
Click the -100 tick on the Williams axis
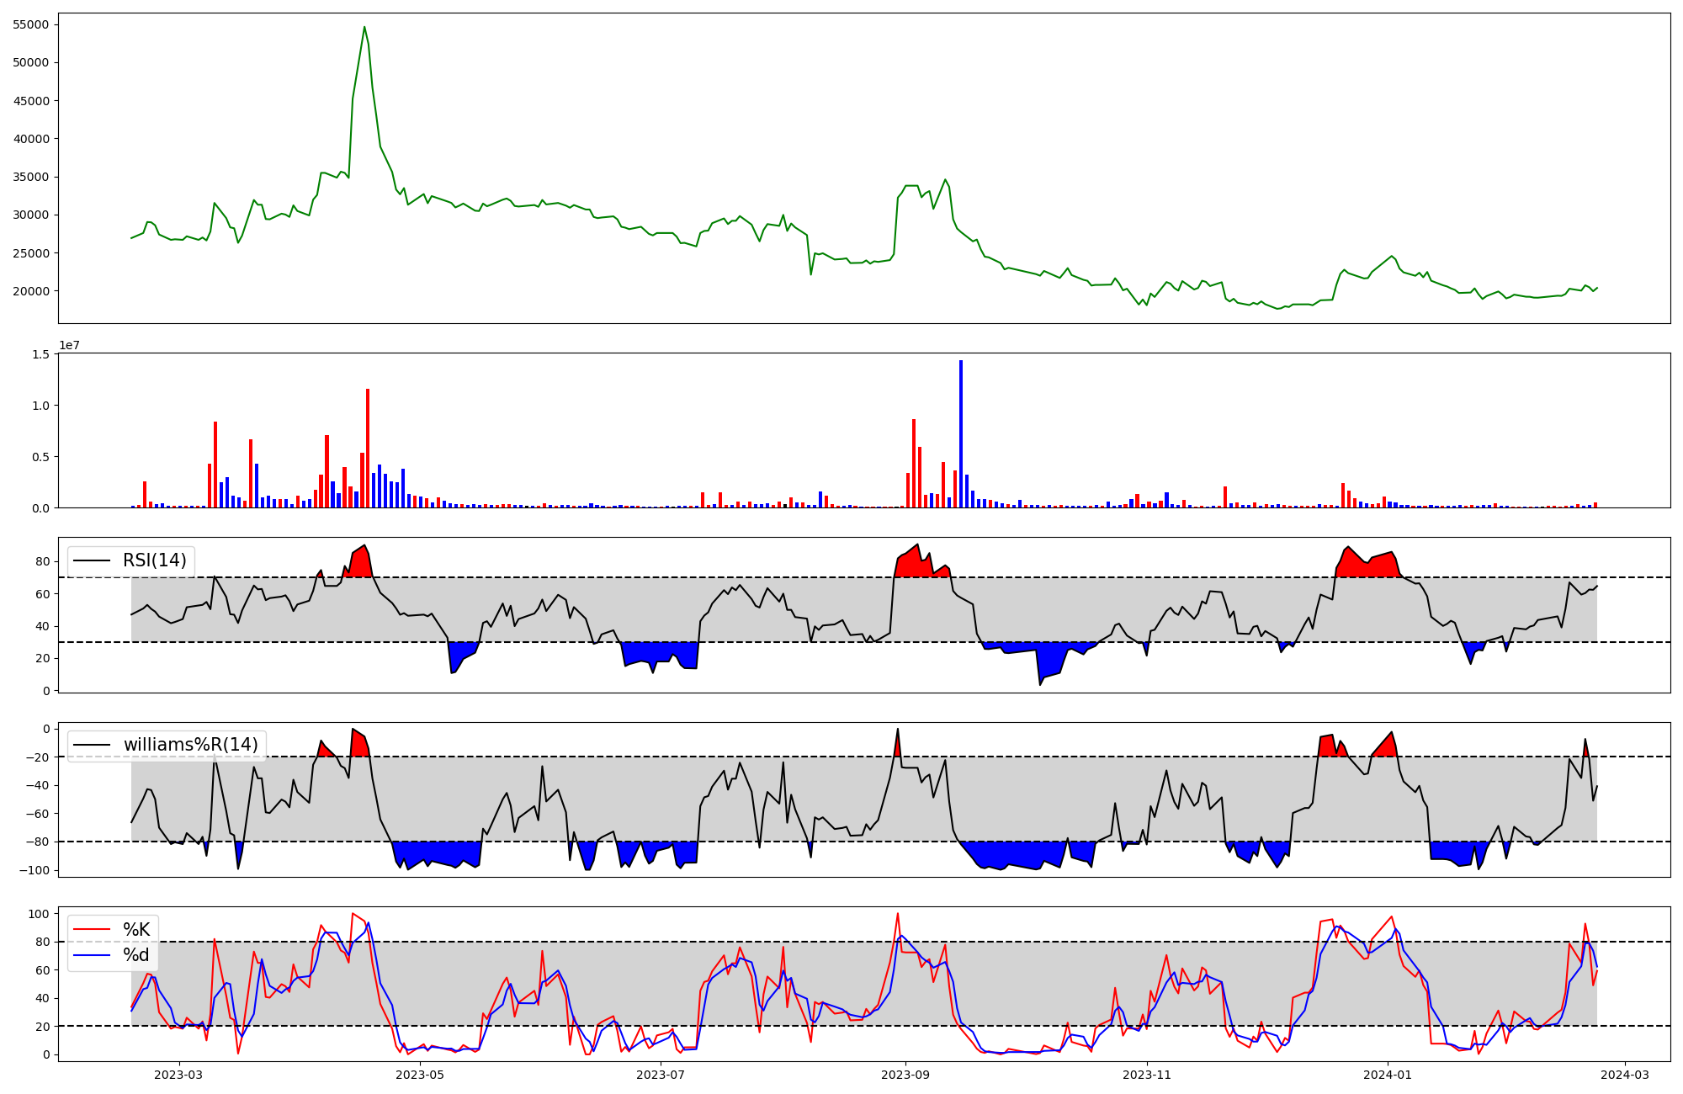[x=35, y=870]
